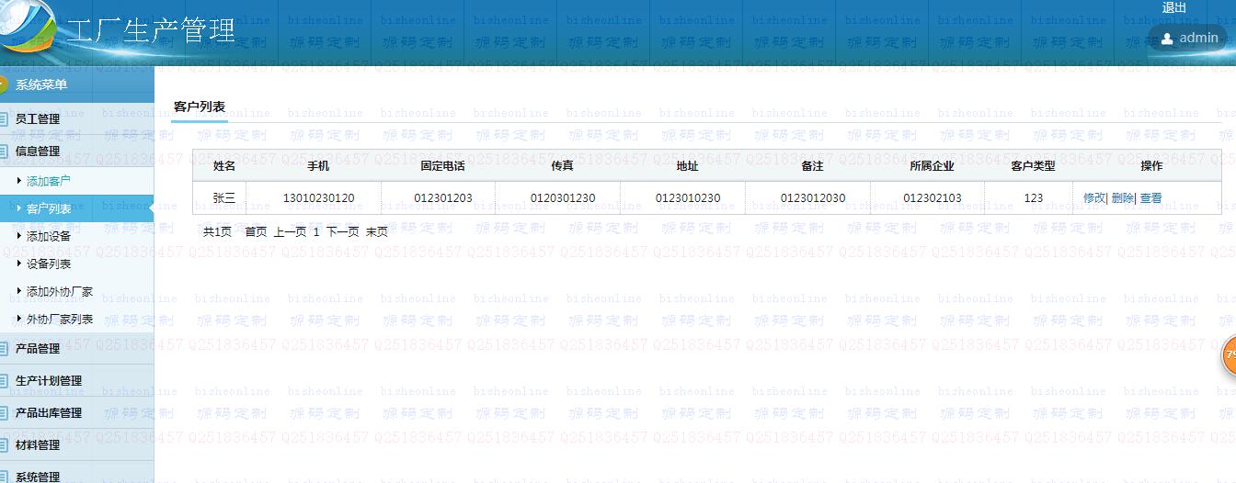The width and height of the screenshot is (1236, 483).
Task: Go to 首页 in pagination
Action: pyautogui.click(x=256, y=231)
